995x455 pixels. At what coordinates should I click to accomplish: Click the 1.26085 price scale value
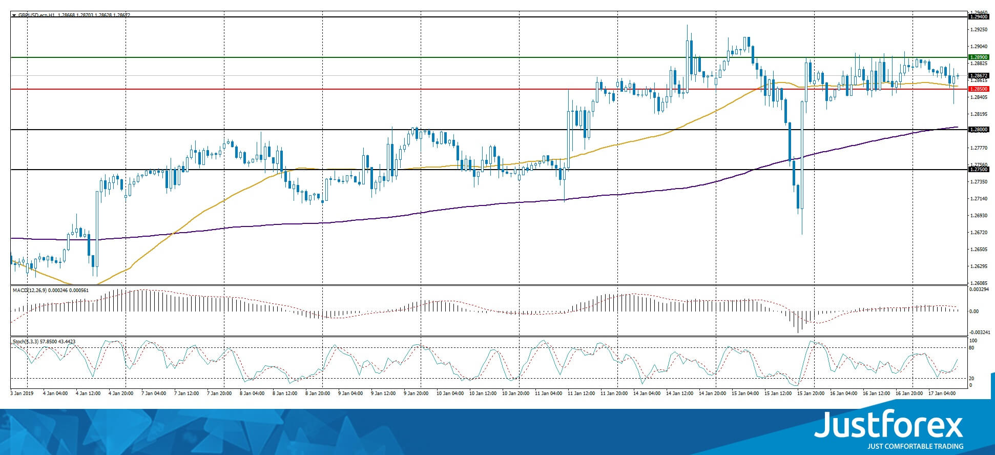(979, 283)
